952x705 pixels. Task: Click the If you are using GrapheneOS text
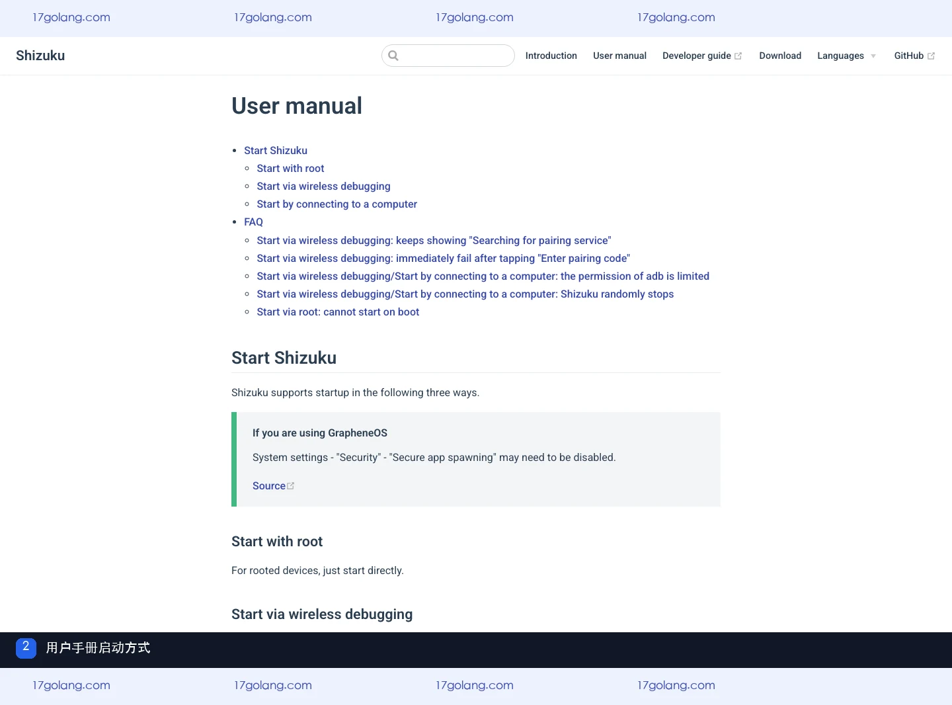(x=320, y=433)
